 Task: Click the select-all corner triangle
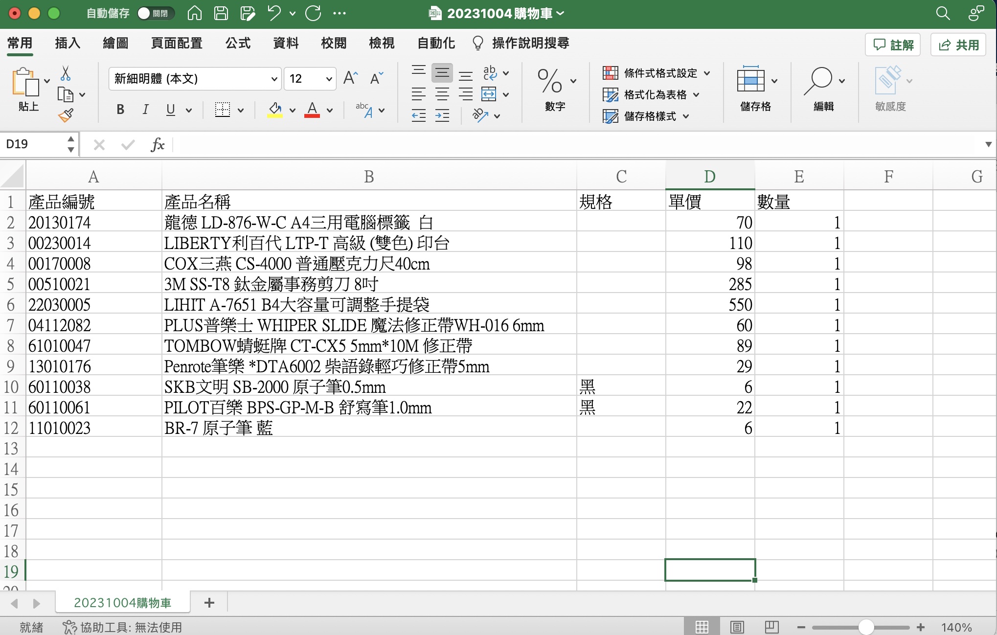click(13, 177)
